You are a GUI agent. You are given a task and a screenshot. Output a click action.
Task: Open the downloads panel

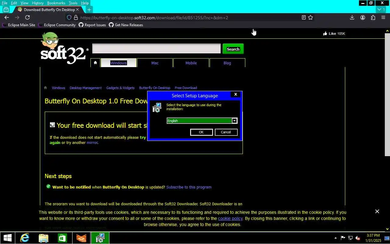[352, 18]
